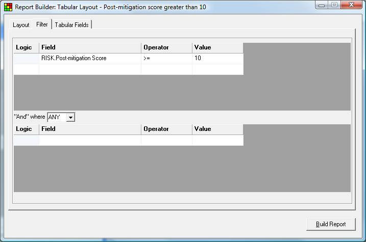Select the Filter tab
This screenshot has width=366, height=242.
click(x=42, y=24)
